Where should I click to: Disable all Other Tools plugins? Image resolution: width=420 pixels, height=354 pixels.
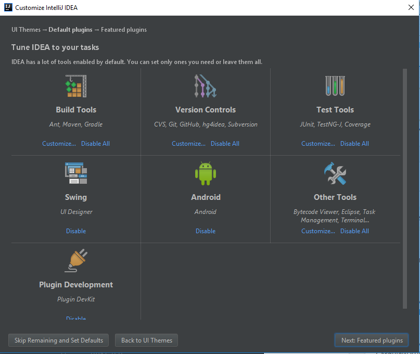click(354, 231)
